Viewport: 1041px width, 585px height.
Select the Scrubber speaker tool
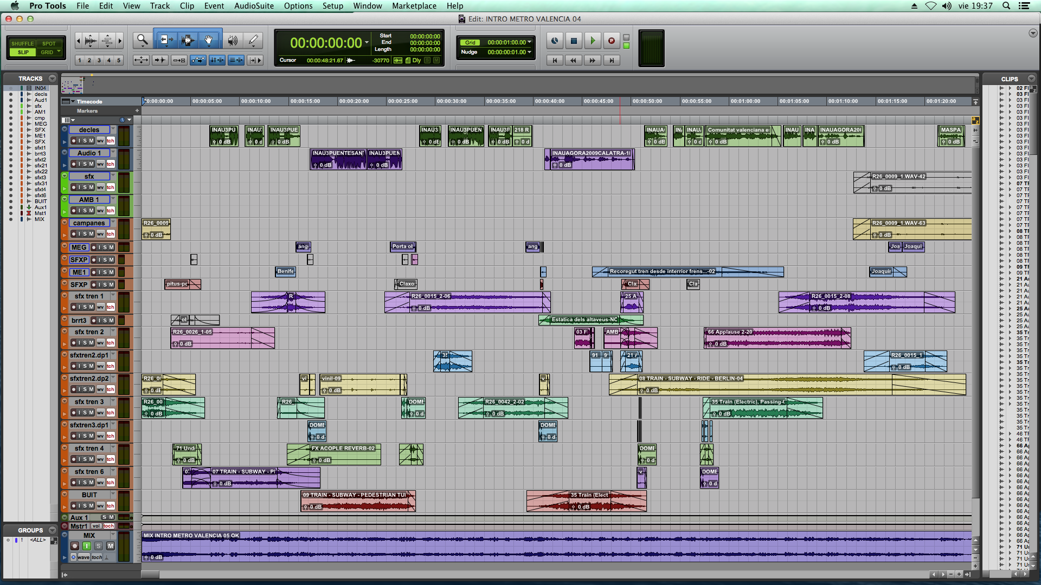(x=233, y=40)
